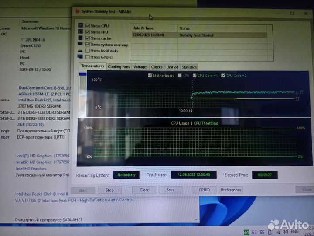Screen dimensions: 314x236
Task: Switch to the Temperatures tab
Action: (x=92, y=66)
